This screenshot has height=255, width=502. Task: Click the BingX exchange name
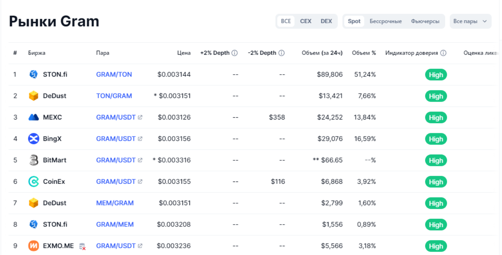[x=52, y=139]
